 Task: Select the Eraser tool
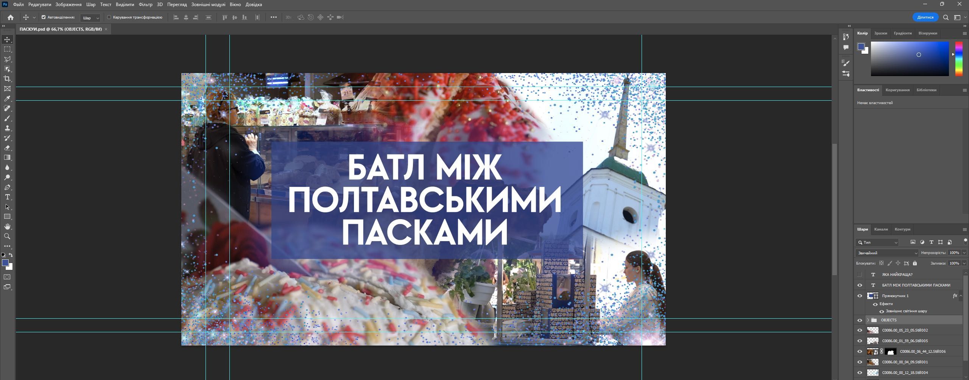[x=7, y=148]
